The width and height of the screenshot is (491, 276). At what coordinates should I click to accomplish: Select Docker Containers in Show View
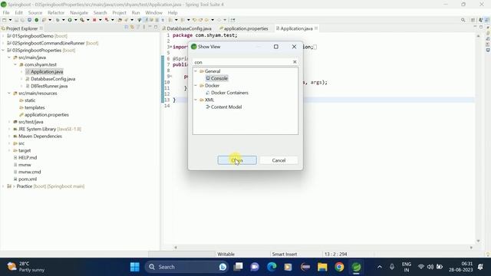(227, 93)
